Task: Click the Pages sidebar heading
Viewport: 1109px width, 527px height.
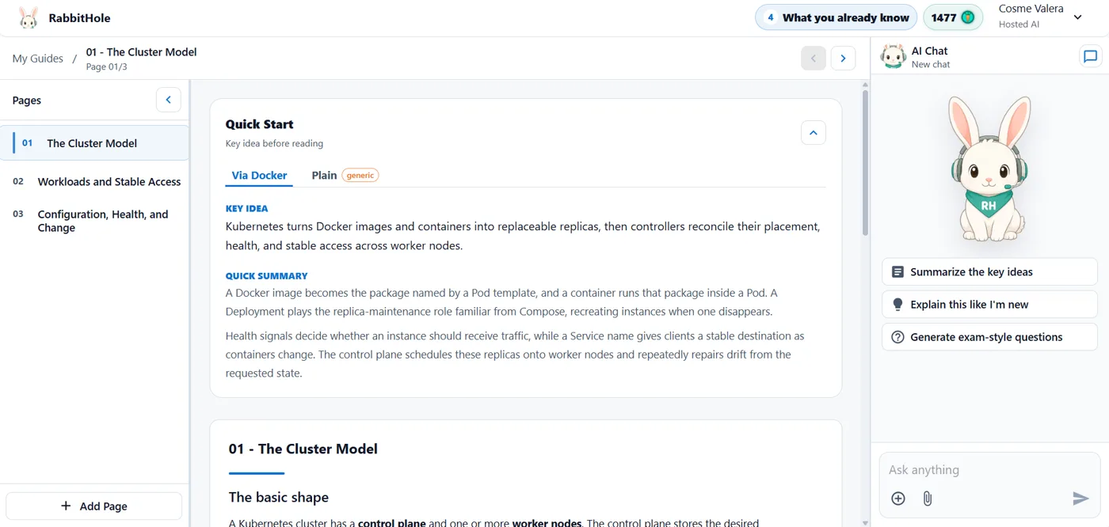Action: coord(27,100)
